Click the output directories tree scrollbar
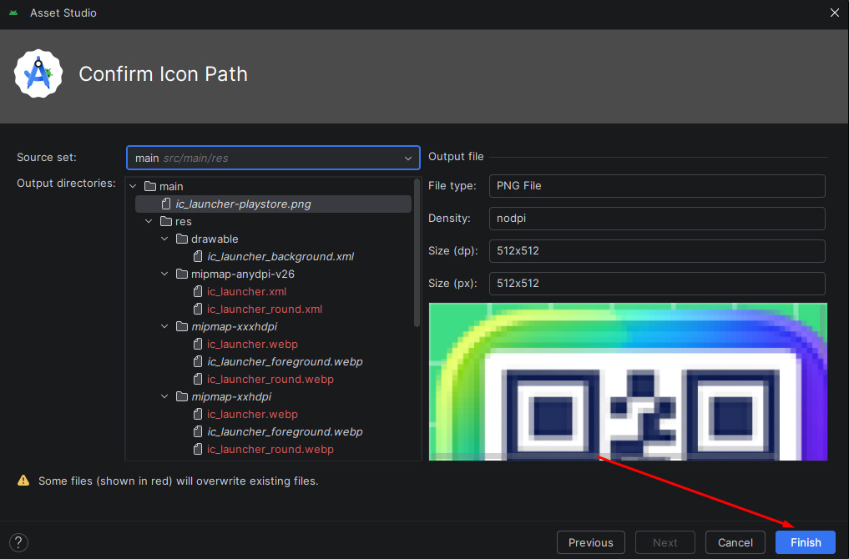Viewport: 849px width, 559px height. pyautogui.click(x=417, y=254)
